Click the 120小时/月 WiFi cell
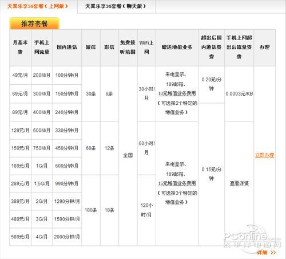Image resolution: width=286 pixels, height=259 pixels. pyautogui.click(x=146, y=210)
